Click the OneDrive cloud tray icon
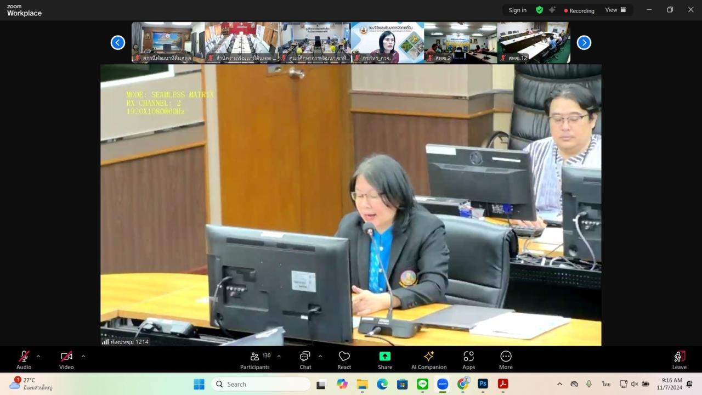This screenshot has height=395, width=702. point(574,384)
